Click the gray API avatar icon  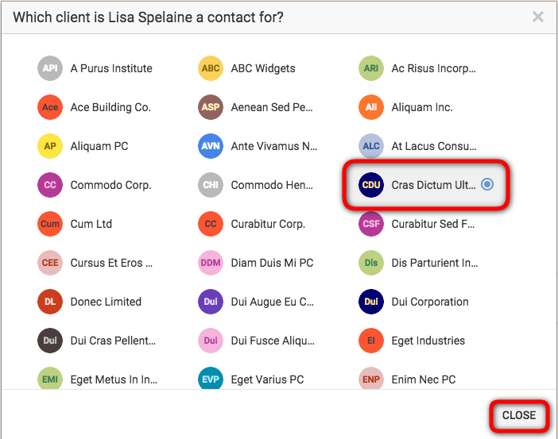point(50,68)
